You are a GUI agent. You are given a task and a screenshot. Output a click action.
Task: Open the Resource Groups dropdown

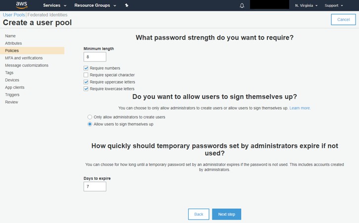(95, 5)
